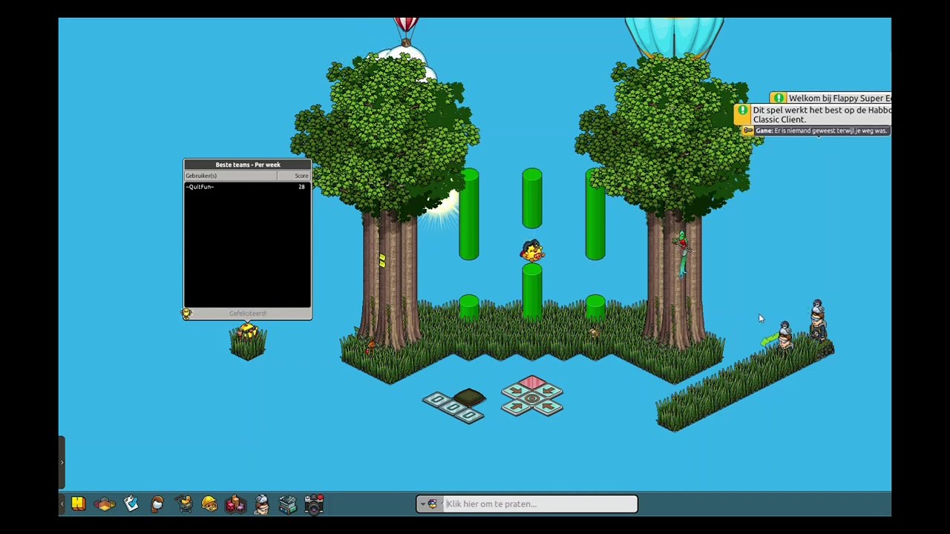Click green exclamation icon on 'Dit spel' notification
This screenshot has width=950, height=534.
[x=743, y=111]
